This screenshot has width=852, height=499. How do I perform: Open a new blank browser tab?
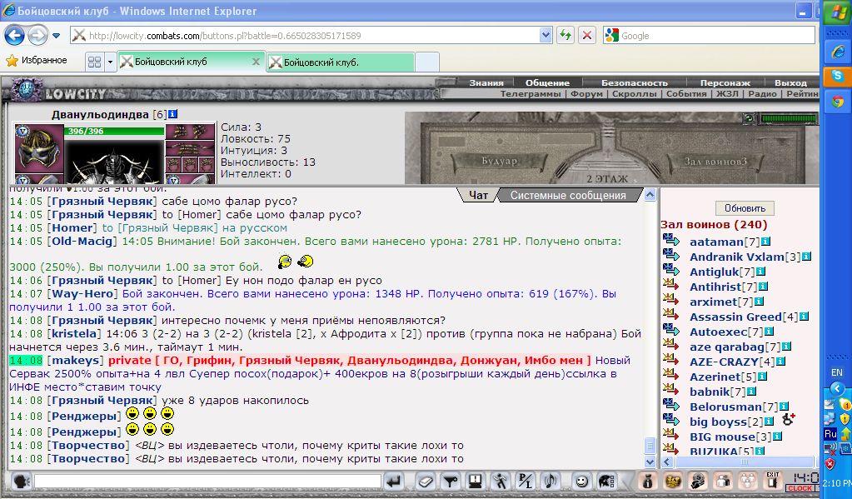(x=427, y=62)
